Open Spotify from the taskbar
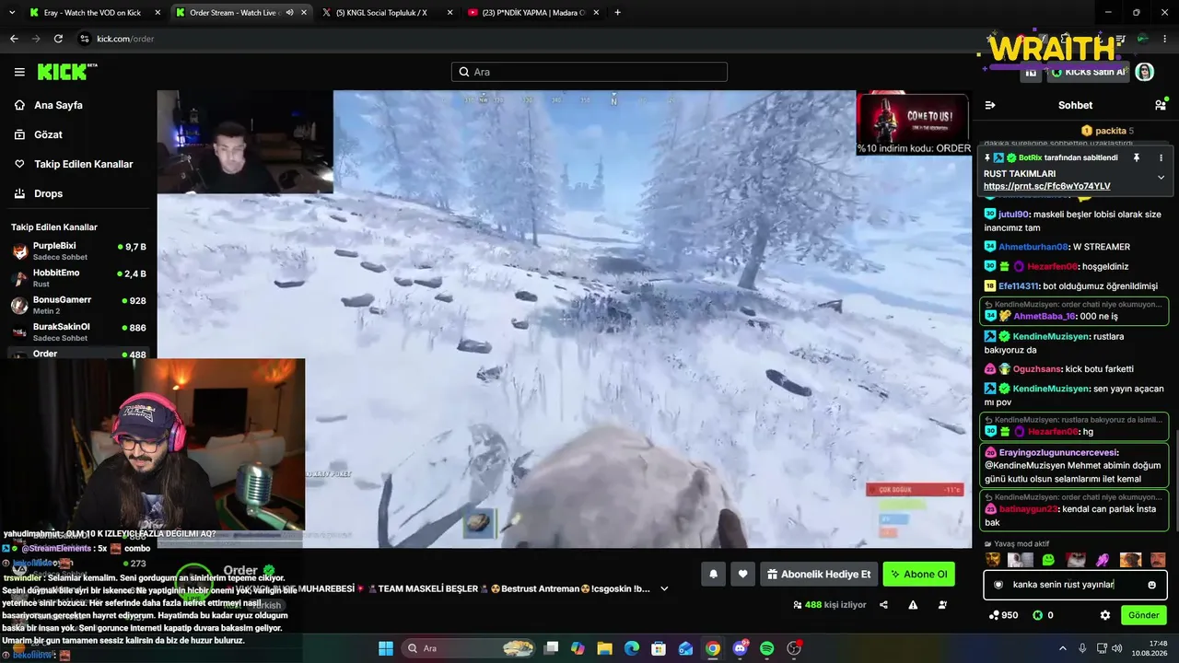The width and height of the screenshot is (1179, 663). pos(767,648)
